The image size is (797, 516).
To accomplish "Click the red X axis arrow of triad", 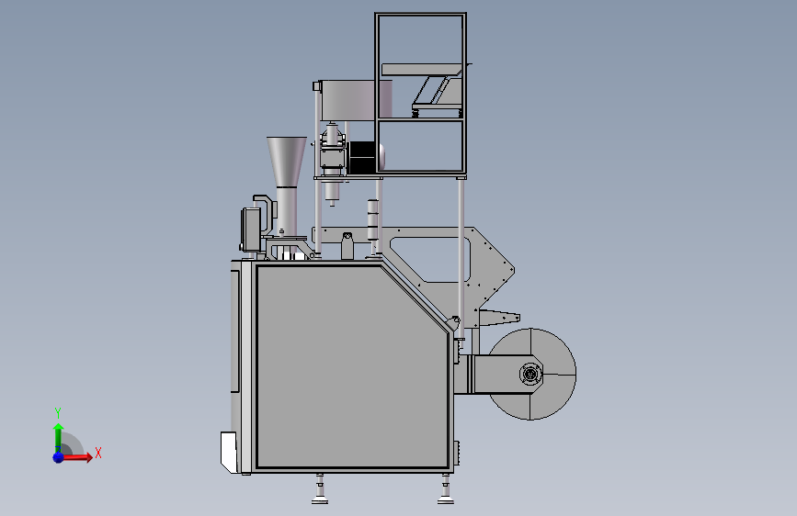I will (77, 457).
